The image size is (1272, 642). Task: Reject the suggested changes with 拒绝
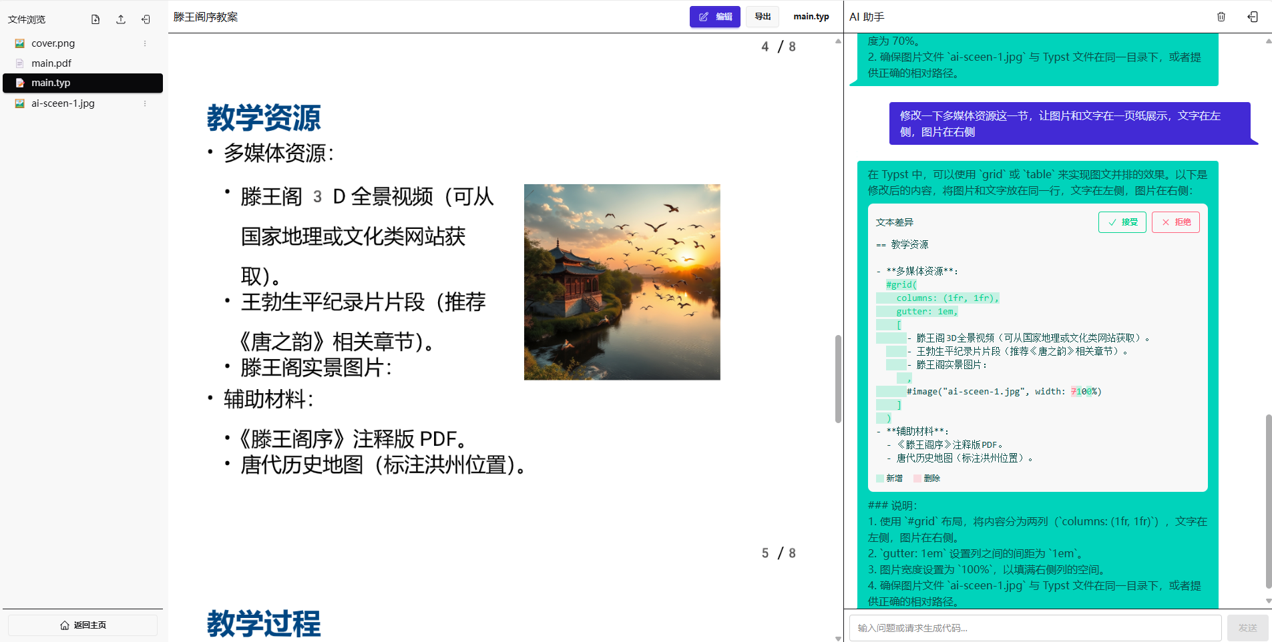point(1176,222)
